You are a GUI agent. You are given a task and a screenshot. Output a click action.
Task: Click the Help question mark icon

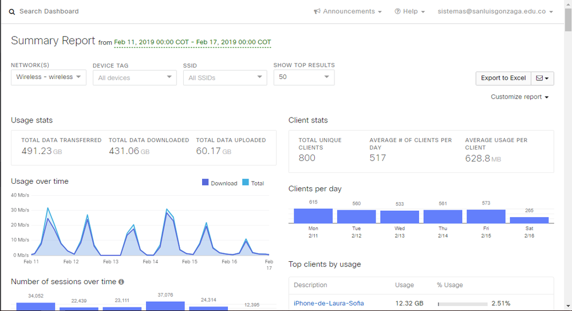coord(397,11)
